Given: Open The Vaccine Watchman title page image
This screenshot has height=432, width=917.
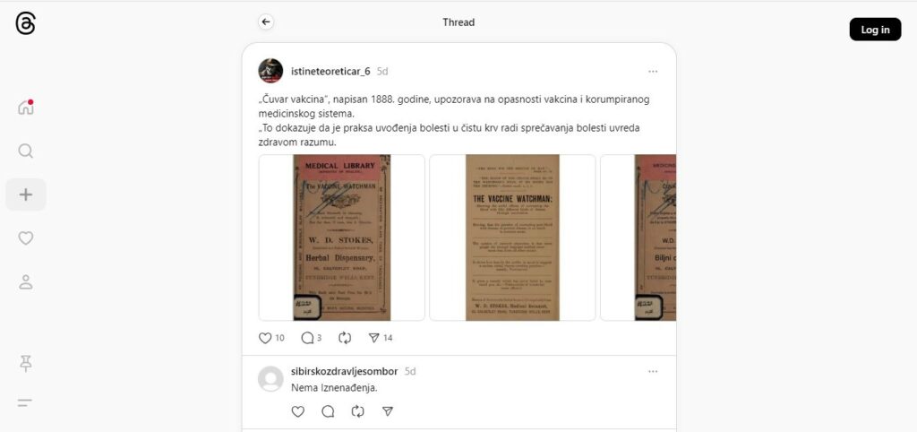Looking at the screenshot, I should pyautogui.click(x=512, y=238).
